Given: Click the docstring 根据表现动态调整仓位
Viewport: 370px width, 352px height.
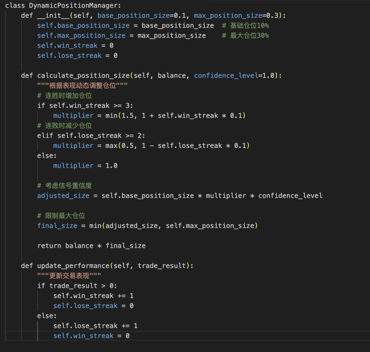Looking at the screenshot, I should click(x=82, y=85).
